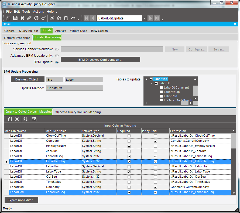Click the New toolbar icon in the main toolbar

click(8, 18)
